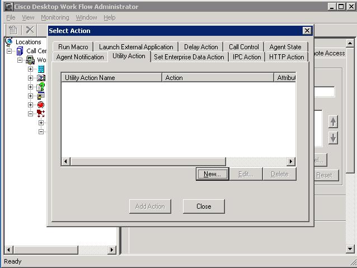This screenshot has height=268, width=357.
Task: Collapse the last child tree node
Action: pyautogui.click(x=41, y=131)
